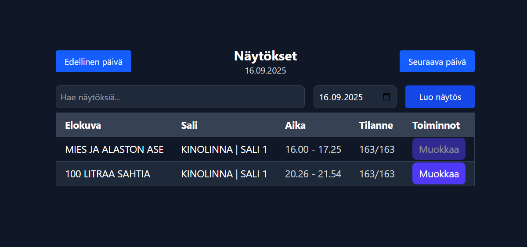Click KINOLINNA | SALI 1 in first row

[x=224, y=149]
